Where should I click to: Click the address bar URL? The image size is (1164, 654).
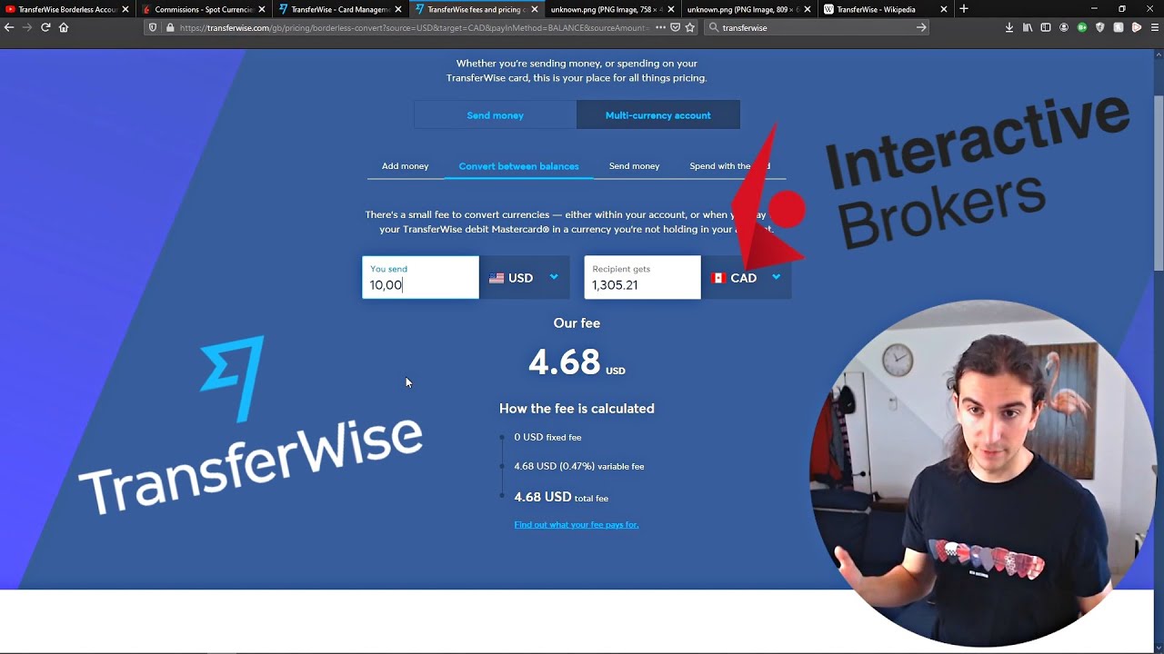tap(414, 27)
